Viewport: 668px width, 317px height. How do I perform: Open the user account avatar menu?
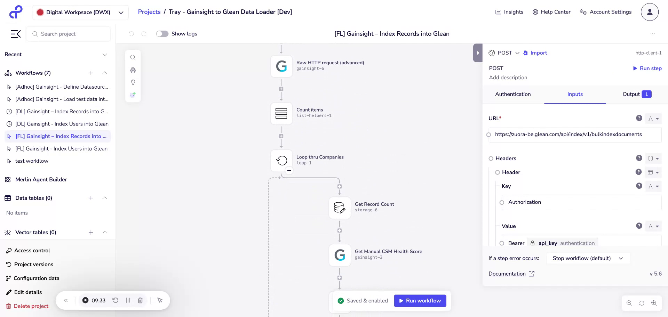coord(649,12)
